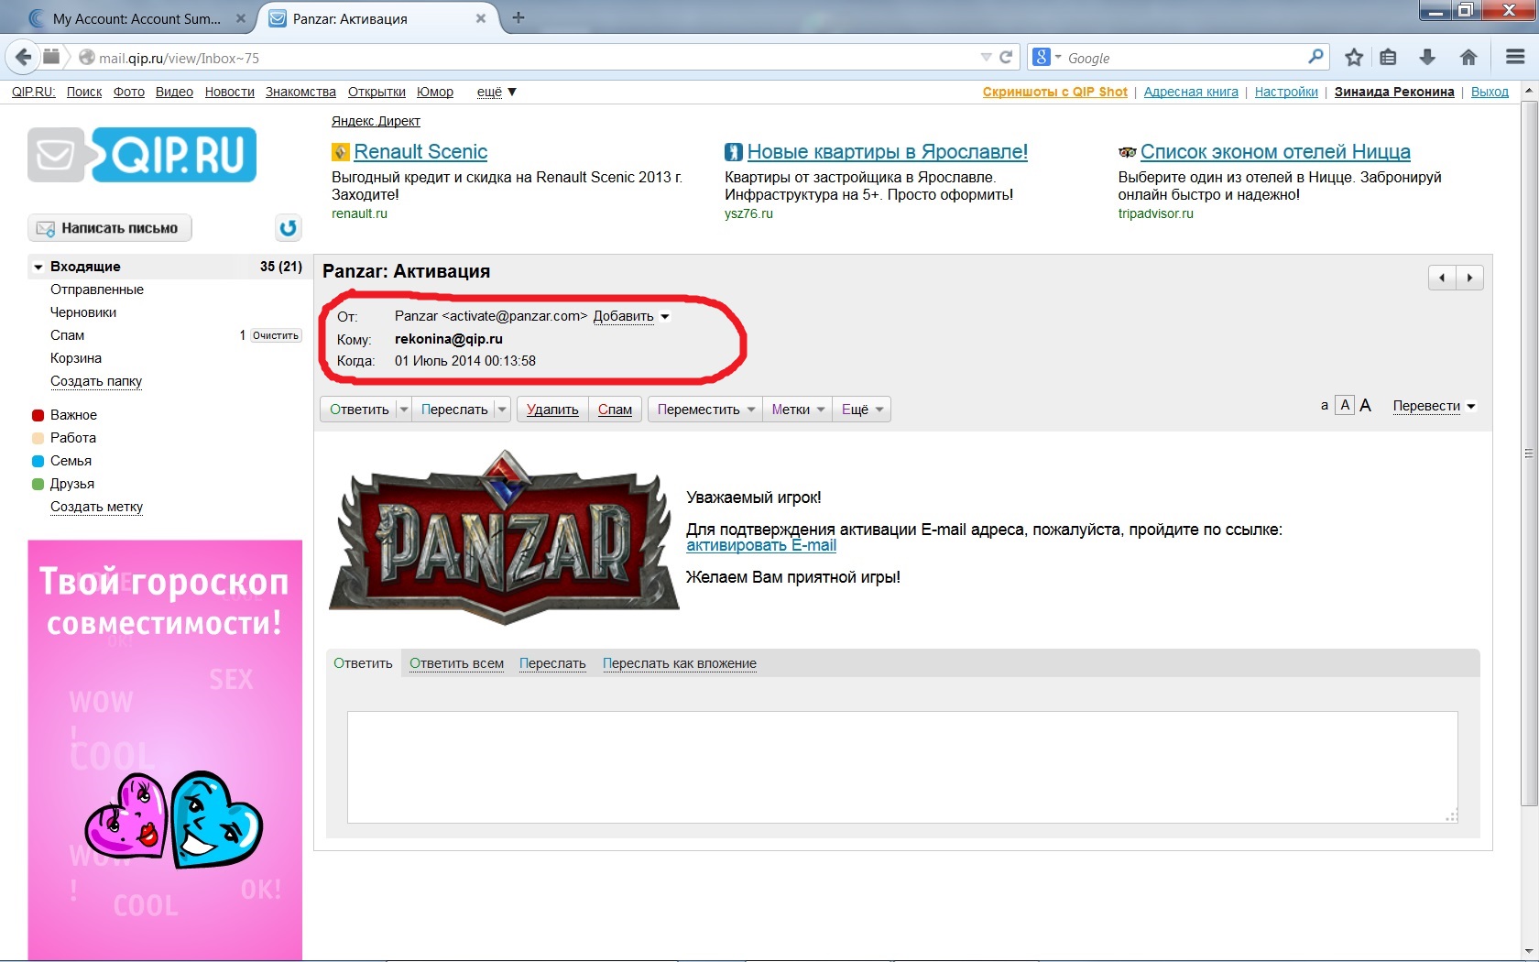Click the Ответить toolbar button

pos(359,410)
